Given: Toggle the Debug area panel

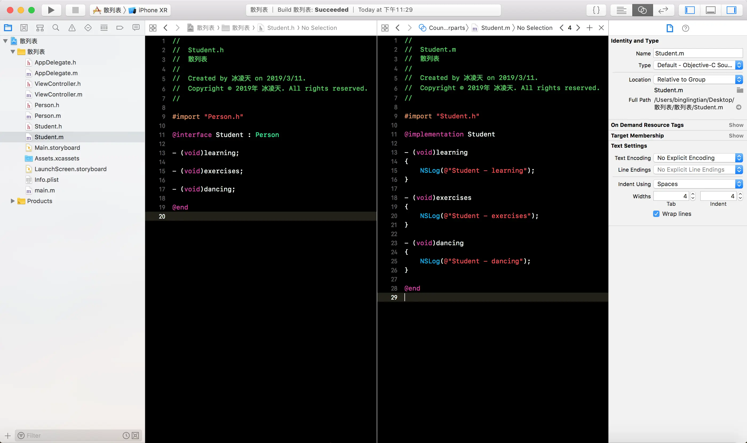Looking at the screenshot, I should coord(710,10).
